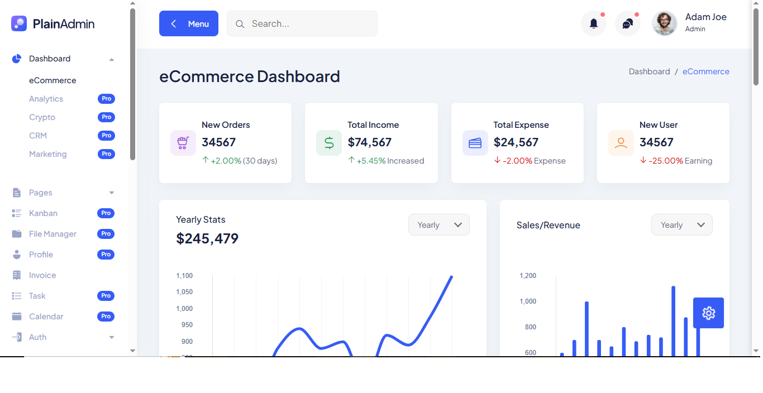Click Adam Joe's profile avatar

tap(664, 23)
